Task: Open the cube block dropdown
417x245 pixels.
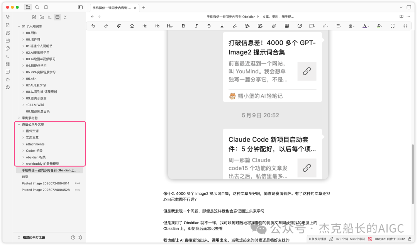Action: click(x=247, y=26)
